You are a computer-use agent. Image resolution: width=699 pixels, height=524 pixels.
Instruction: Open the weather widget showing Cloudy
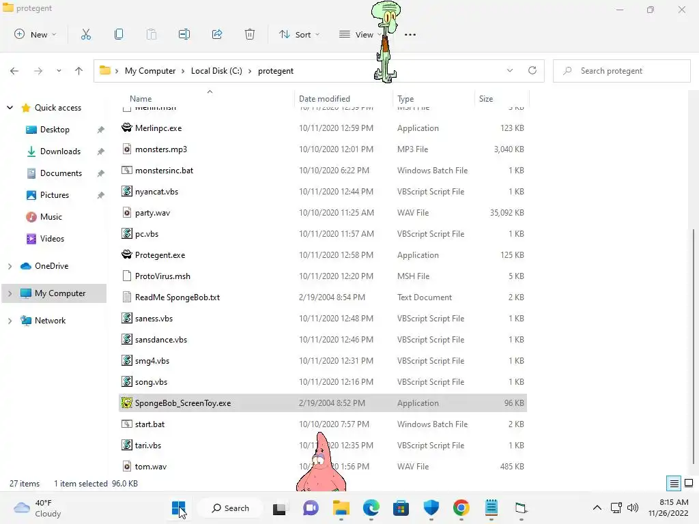tap(38, 508)
